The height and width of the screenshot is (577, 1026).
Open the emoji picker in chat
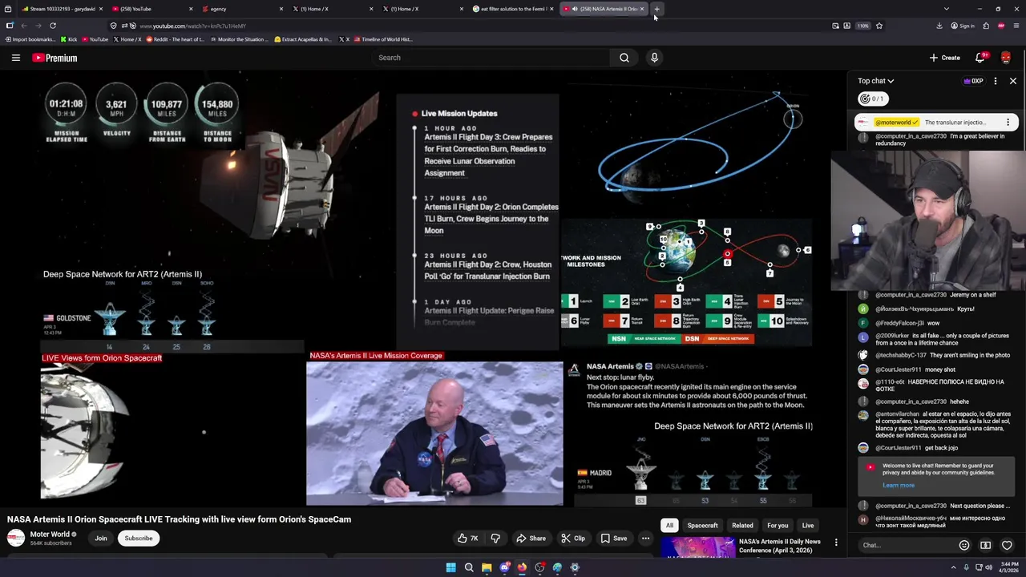pos(964,546)
